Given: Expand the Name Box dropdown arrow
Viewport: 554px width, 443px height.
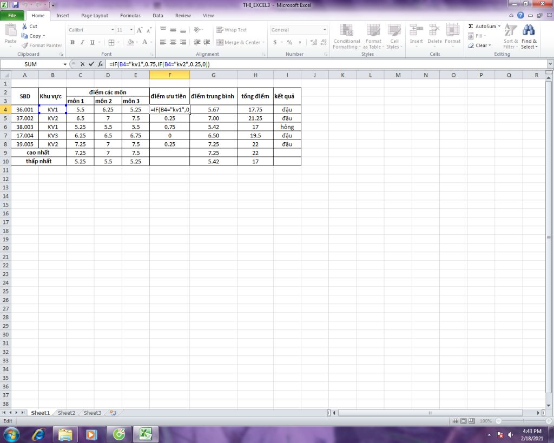Looking at the screenshot, I should [65, 64].
